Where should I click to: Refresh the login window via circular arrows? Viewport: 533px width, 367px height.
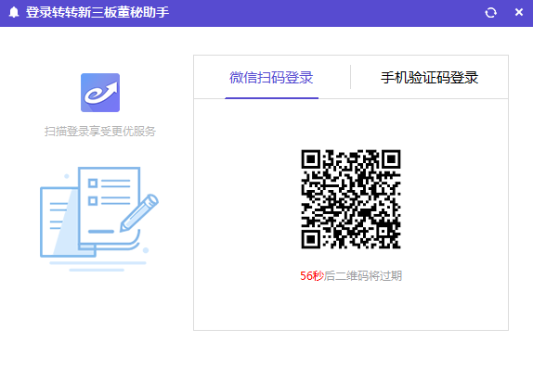point(490,13)
